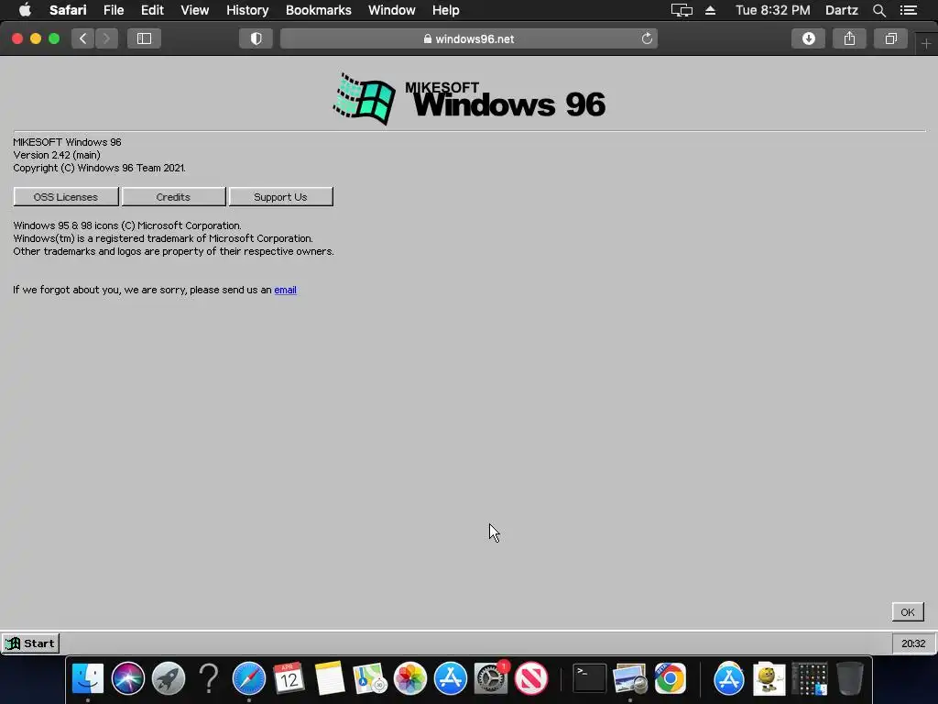This screenshot has height=704, width=938.
Task: Open the Apple menu
Action: (25, 10)
